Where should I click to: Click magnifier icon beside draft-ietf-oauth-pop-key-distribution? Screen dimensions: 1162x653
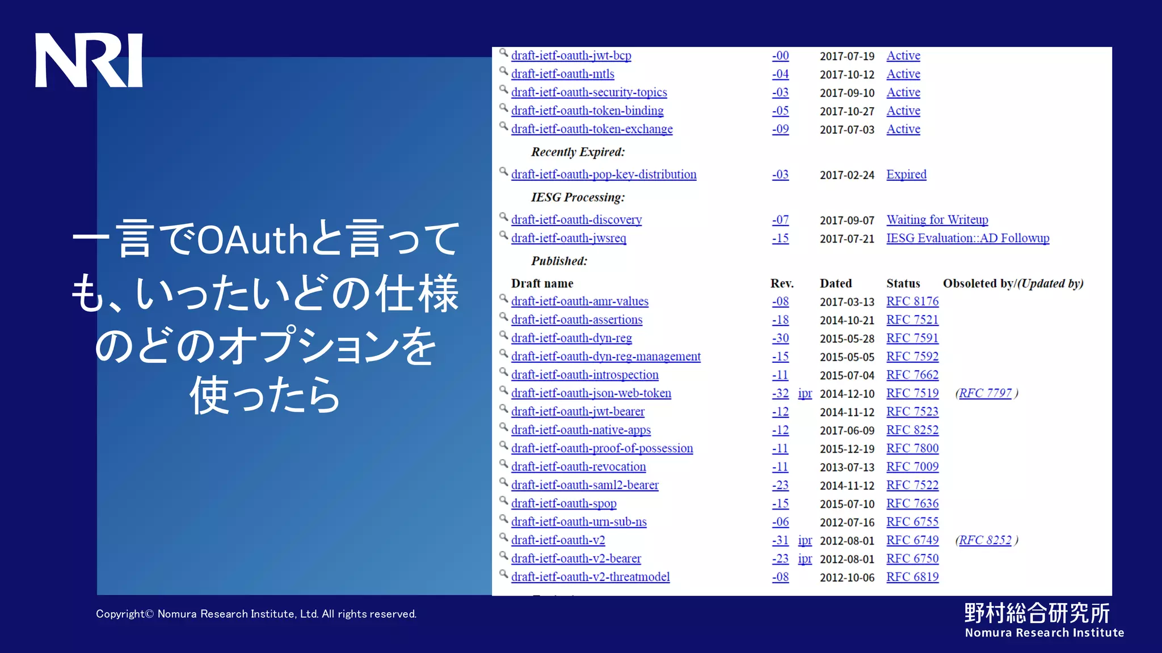[503, 172]
